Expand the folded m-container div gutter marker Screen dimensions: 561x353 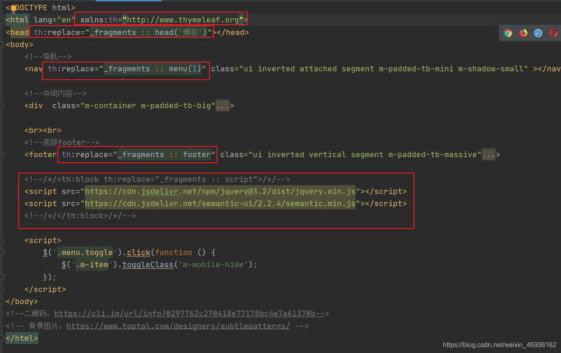point(2,106)
